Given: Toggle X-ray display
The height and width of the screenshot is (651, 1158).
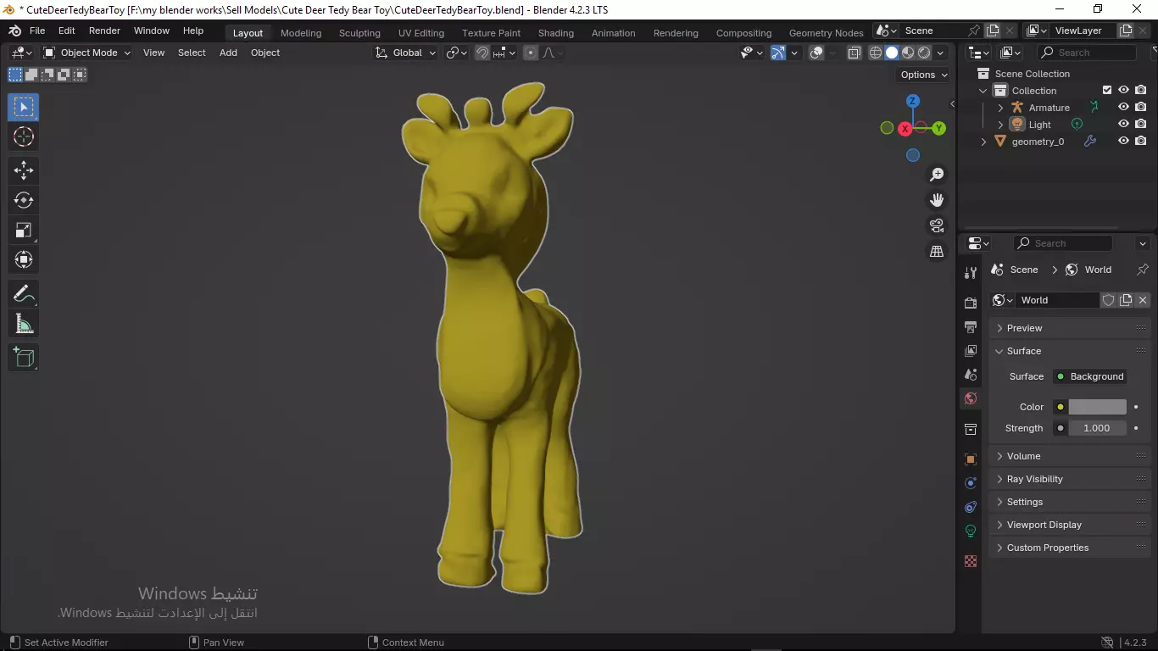Looking at the screenshot, I should 854,53.
